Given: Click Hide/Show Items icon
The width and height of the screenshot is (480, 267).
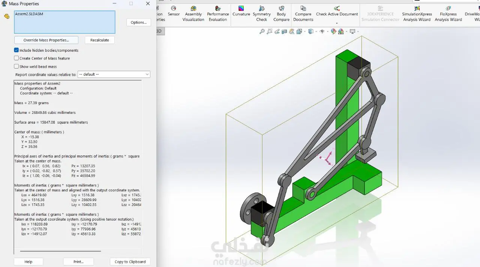Looking at the screenshot, I should (x=322, y=31).
